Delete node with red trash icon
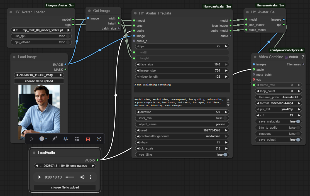 [x=88, y=139]
